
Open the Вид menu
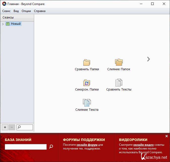16,11
